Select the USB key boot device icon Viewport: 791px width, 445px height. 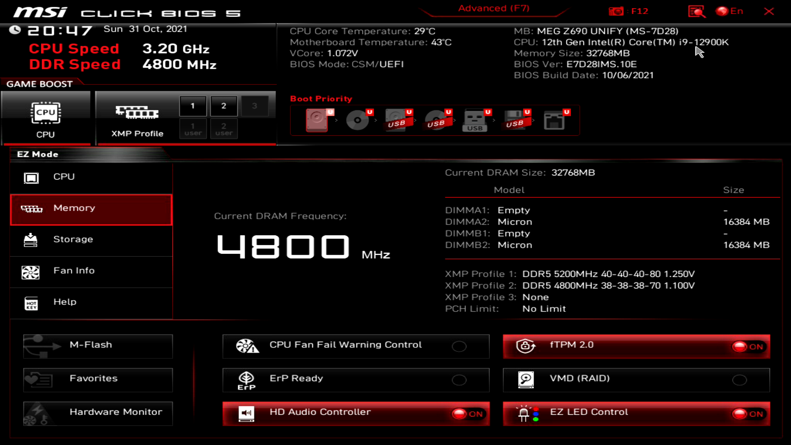tap(475, 120)
